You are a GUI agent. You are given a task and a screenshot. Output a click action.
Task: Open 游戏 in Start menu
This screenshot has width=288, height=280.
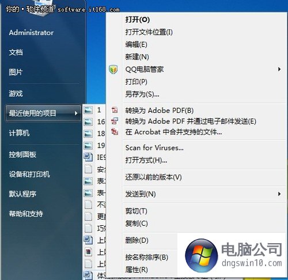pos(16,93)
